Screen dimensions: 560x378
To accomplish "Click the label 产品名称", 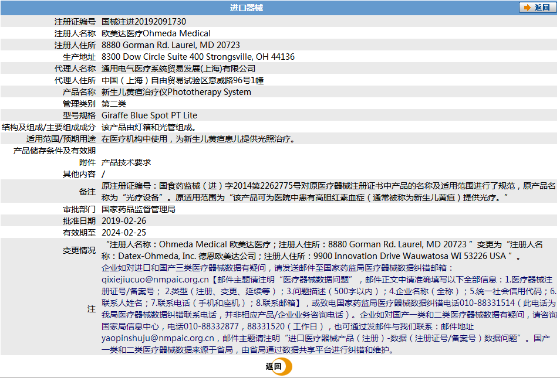I will 79,92.
